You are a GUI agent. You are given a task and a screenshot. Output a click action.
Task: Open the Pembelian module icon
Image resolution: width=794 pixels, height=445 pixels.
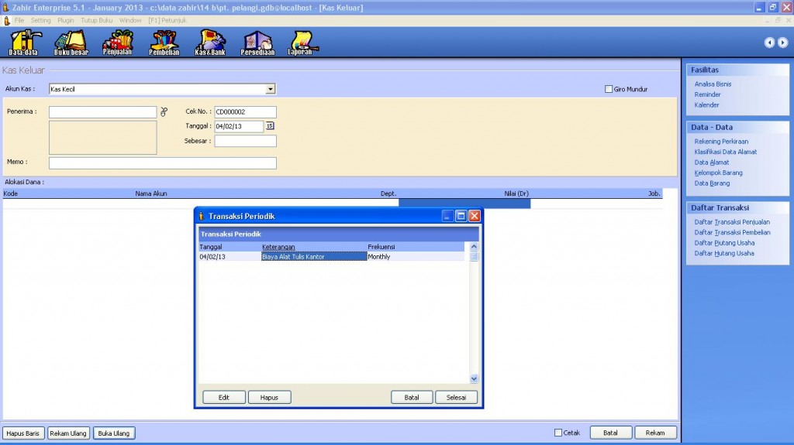pos(164,43)
